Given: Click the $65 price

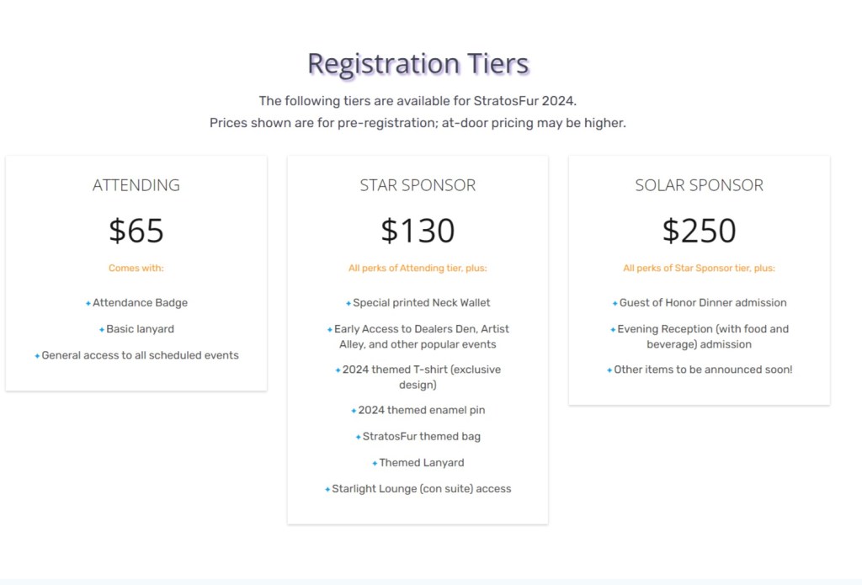Looking at the screenshot, I should coord(136,231).
